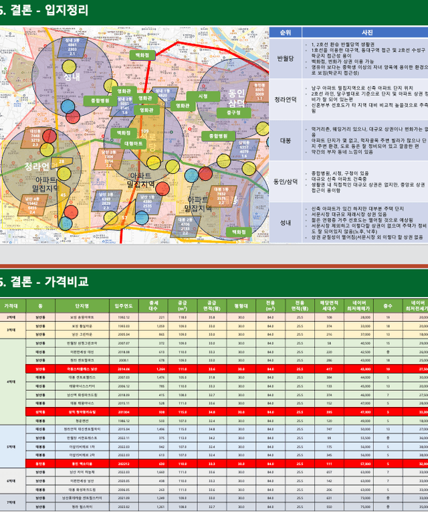
Task: Click the '118.0' supply area cell
Action: tap(183, 317)
